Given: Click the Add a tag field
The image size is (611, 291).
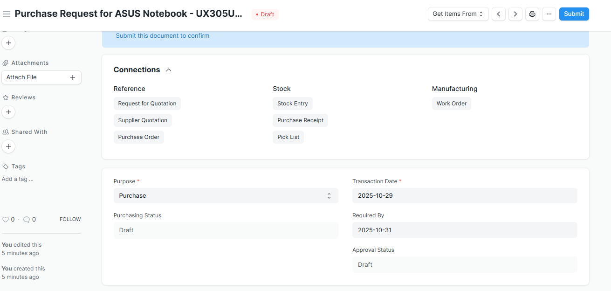Looking at the screenshot, I should 18,179.
